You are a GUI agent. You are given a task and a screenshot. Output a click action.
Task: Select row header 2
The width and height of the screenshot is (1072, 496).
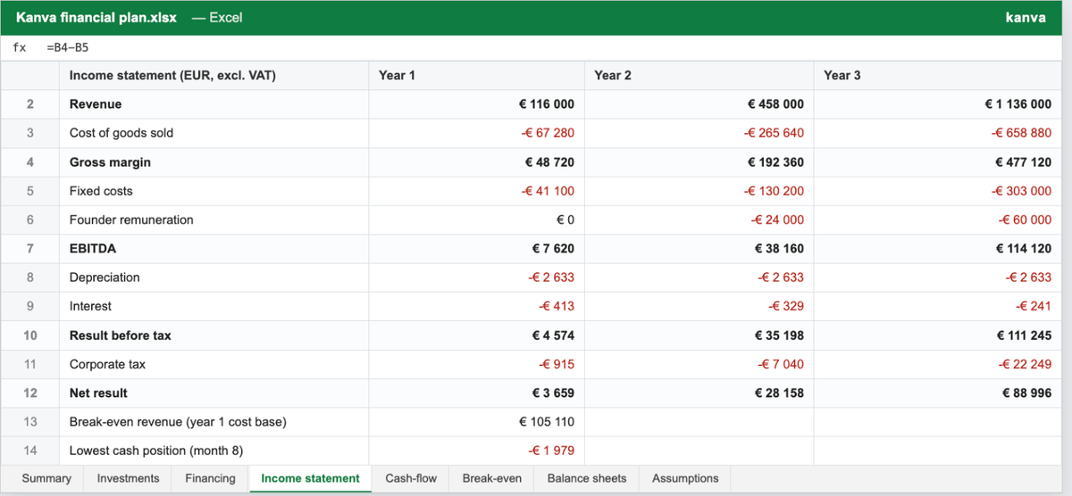coord(30,104)
